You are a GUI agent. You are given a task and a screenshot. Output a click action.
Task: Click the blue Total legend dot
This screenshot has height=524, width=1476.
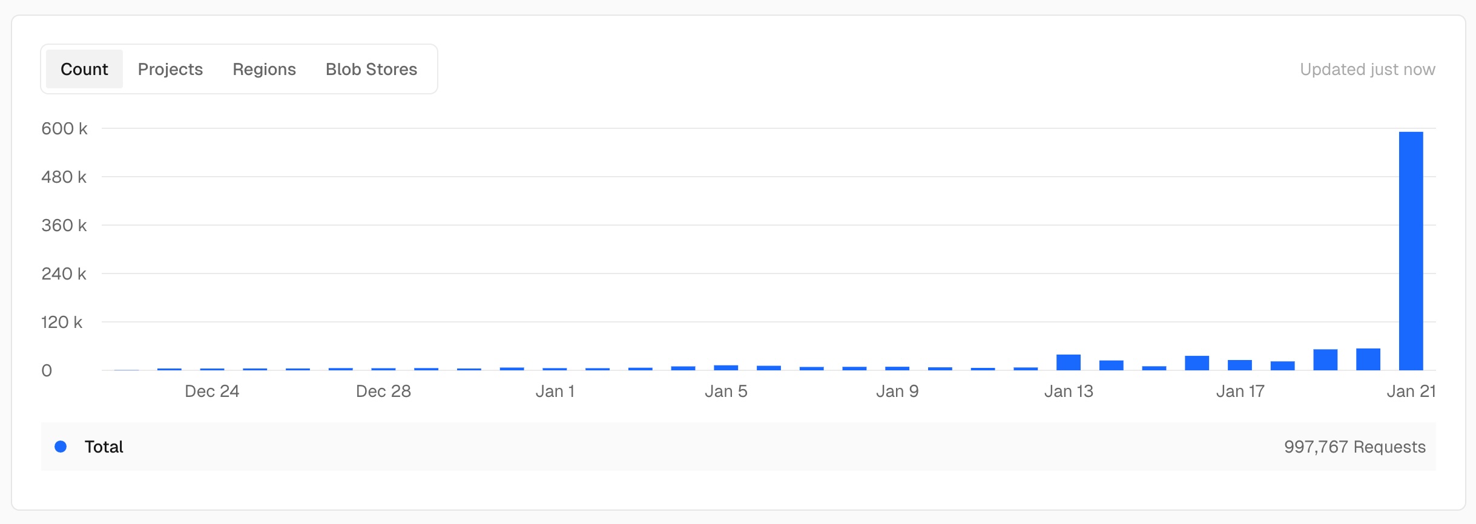pyautogui.click(x=61, y=447)
